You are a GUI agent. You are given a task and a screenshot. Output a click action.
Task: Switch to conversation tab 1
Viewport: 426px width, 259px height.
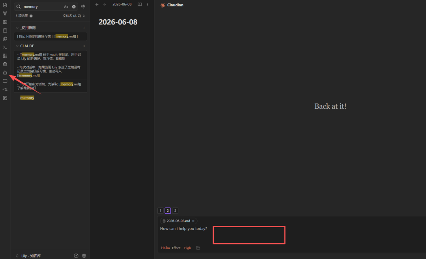160,211
